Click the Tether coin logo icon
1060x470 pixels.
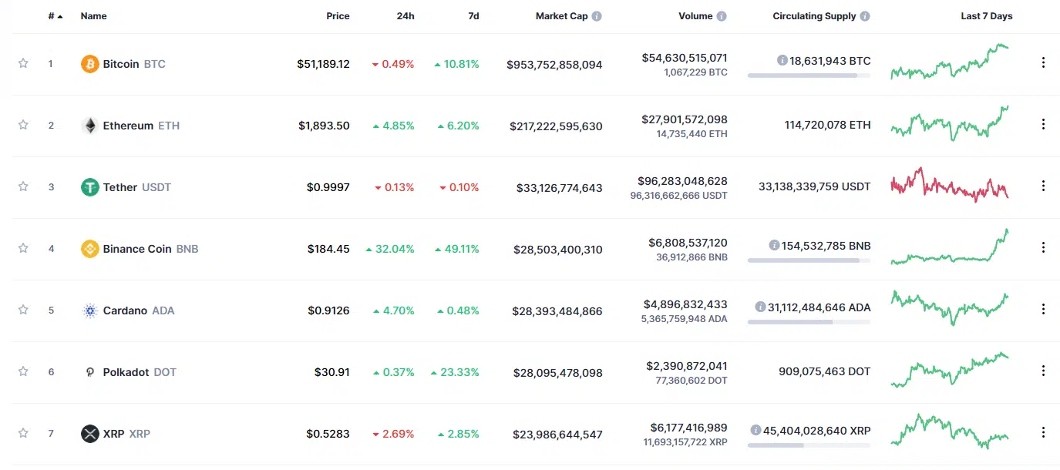tap(89, 187)
